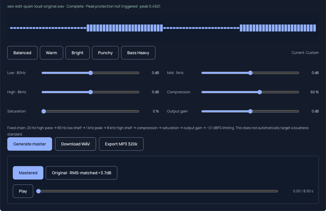Viewport: 326px width, 211px height.
Task: Click the Saturation value '0 %'
Action: [156, 111]
